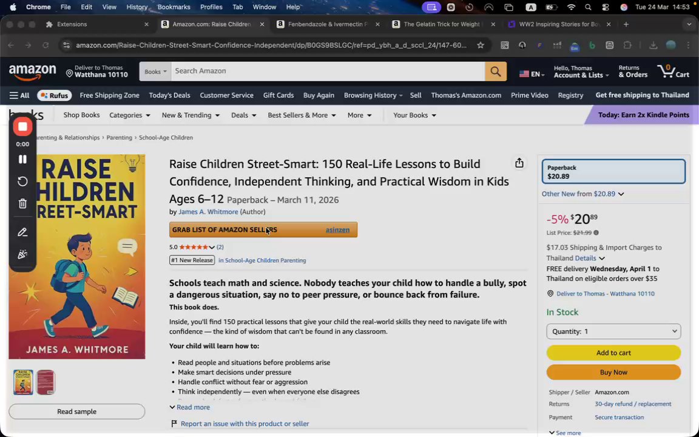The image size is (699, 437).
Task: Open the Chrome profile avatar
Action: click(x=670, y=45)
